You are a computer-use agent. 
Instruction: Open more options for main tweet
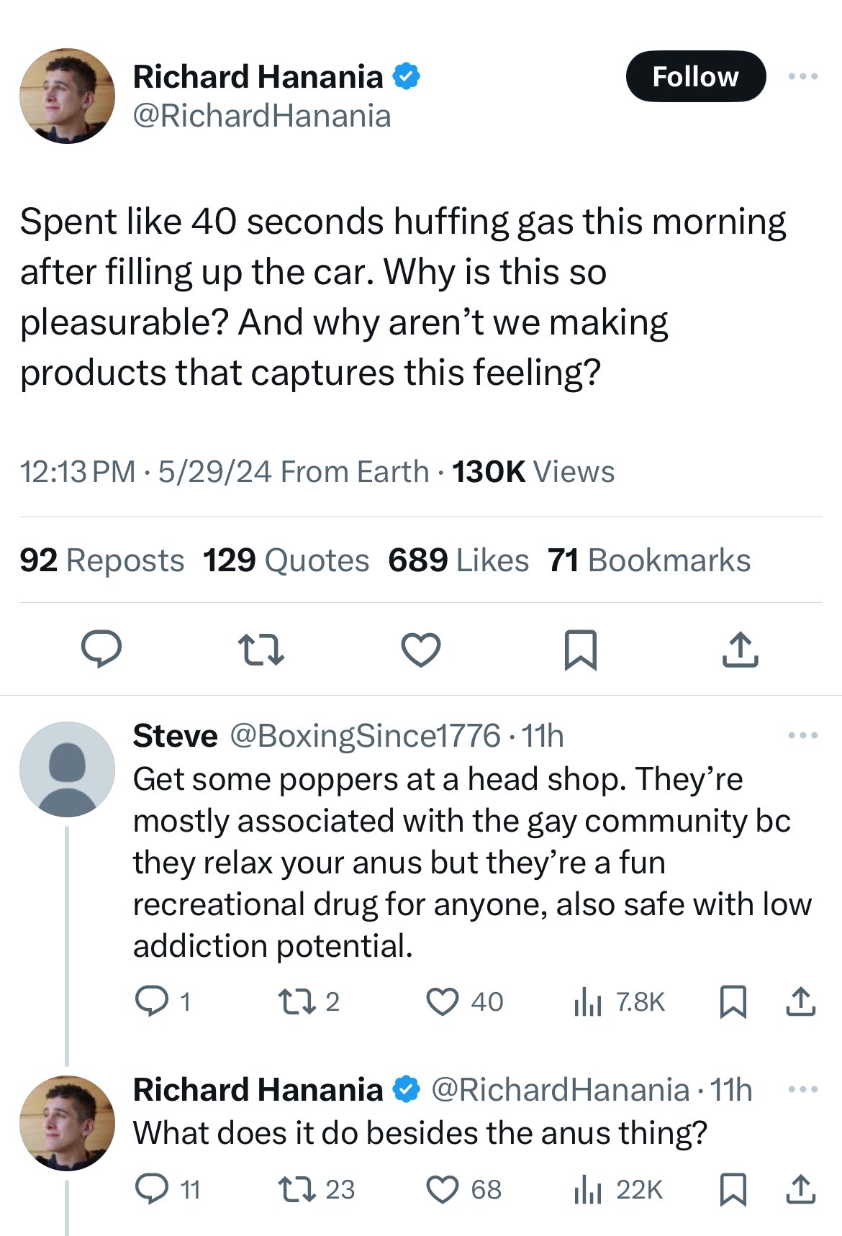(x=802, y=76)
